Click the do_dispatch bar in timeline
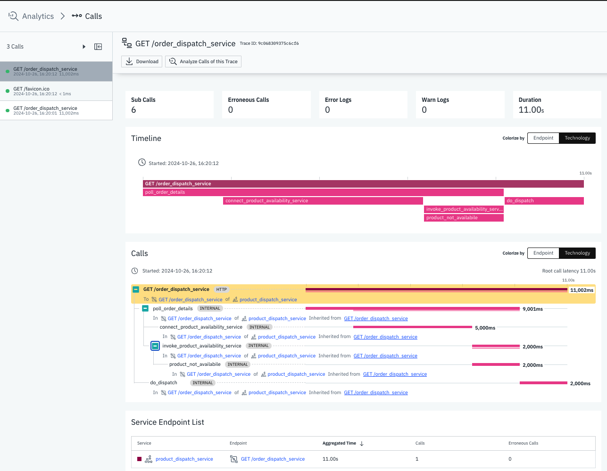607x471 pixels. (544, 201)
